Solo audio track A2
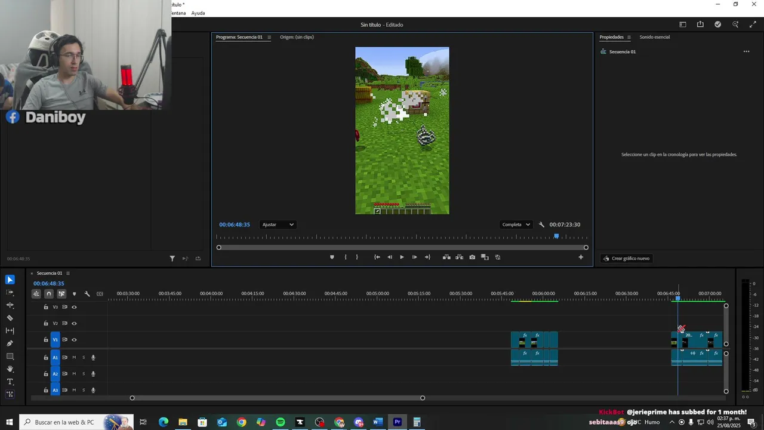Image resolution: width=764 pixels, height=430 pixels. tap(84, 374)
